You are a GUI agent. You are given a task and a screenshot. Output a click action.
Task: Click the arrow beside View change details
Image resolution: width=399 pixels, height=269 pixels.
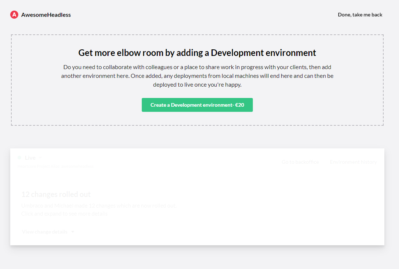[x=73, y=232]
